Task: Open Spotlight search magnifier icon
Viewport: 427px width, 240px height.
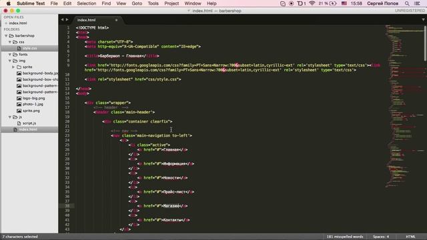Action: point(407,3)
